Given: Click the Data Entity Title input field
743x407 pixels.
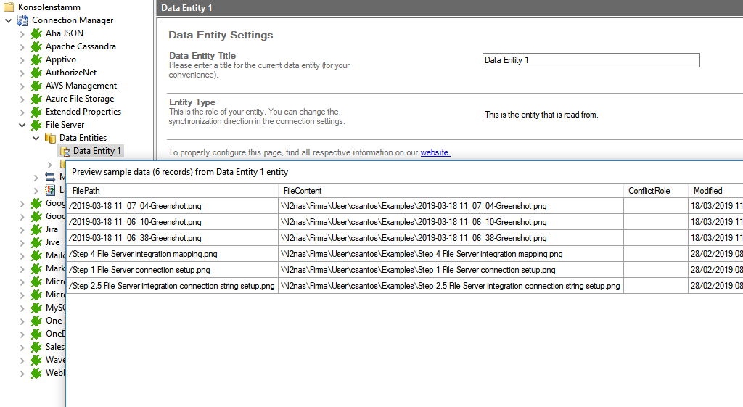Looking at the screenshot, I should (591, 60).
